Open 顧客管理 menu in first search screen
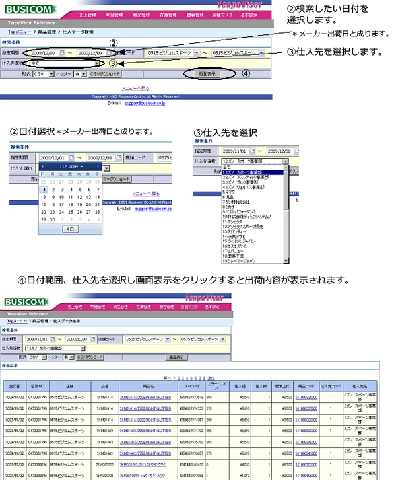 195,15
